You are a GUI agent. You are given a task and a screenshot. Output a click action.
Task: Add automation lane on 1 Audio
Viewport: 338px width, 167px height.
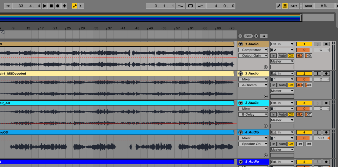[266, 67]
